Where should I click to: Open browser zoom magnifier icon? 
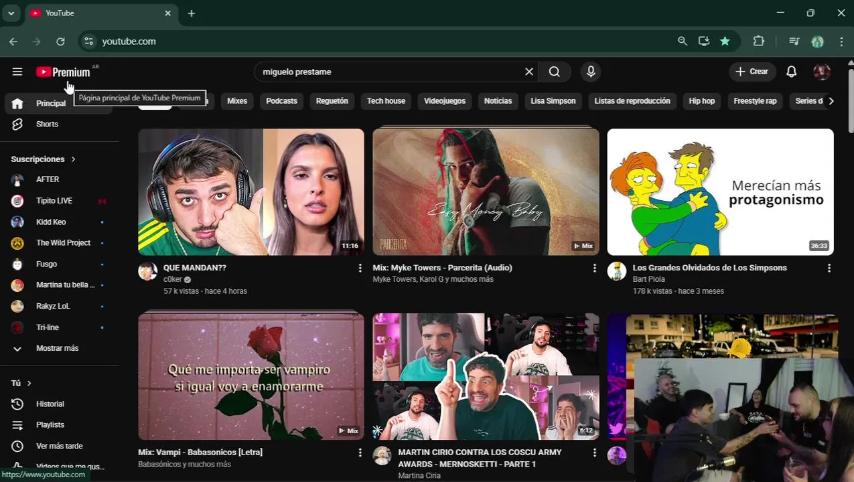click(x=683, y=42)
